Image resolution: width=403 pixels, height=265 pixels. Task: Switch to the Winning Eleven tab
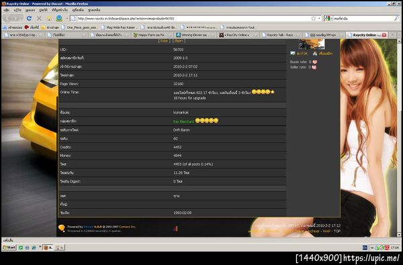194,35
